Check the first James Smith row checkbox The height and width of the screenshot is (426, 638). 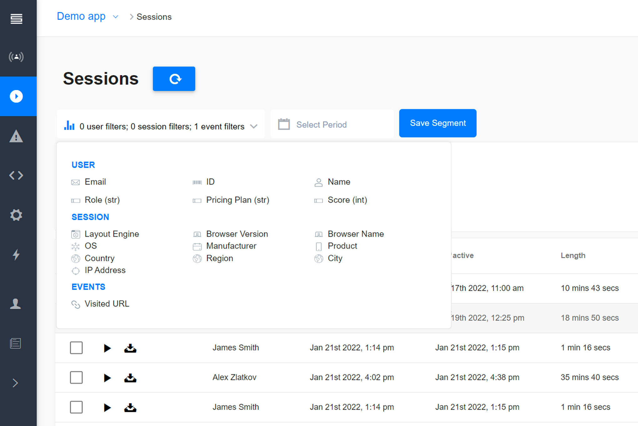pos(76,348)
